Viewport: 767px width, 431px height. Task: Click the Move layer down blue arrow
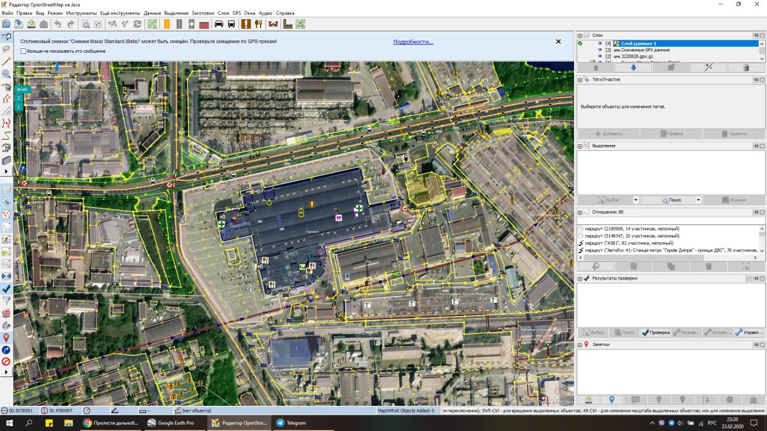[633, 68]
